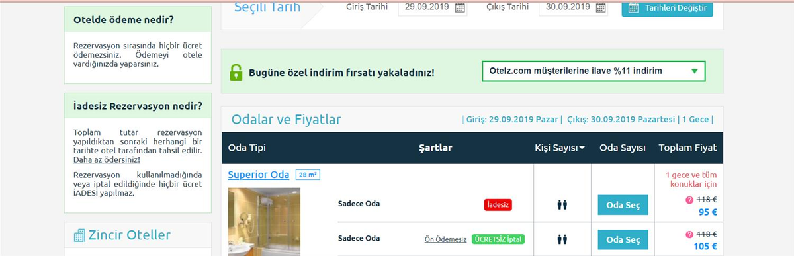Click the two-person icon in the İadesiz row
The width and height of the screenshot is (794, 256).
tap(562, 204)
